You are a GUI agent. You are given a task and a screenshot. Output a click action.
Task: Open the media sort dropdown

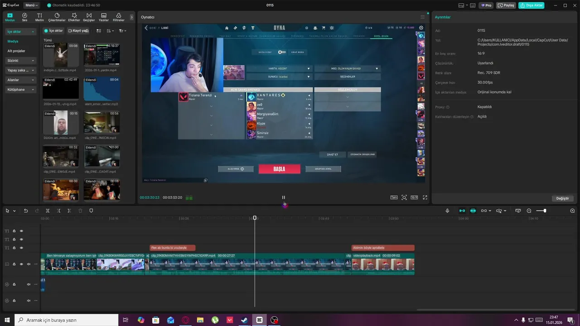(x=110, y=31)
